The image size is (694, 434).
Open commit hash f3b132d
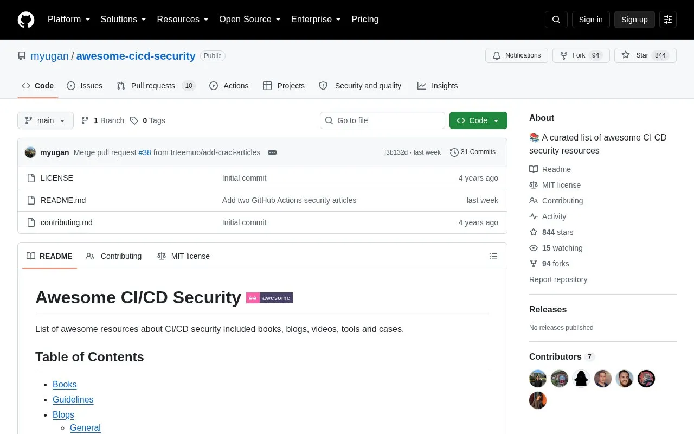(x=396, y=152)
